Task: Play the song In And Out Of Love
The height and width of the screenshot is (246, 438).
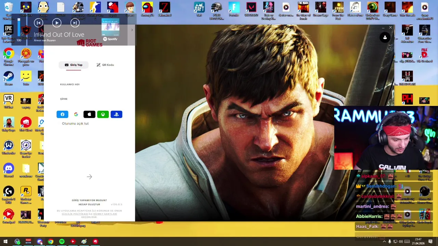Action: tap(57, 23)
